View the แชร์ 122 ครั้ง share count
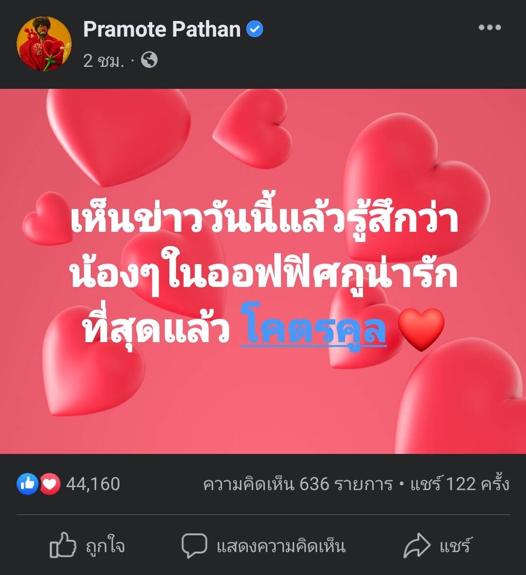The height and width of the screenshot is (575, 526). (460, 484)
